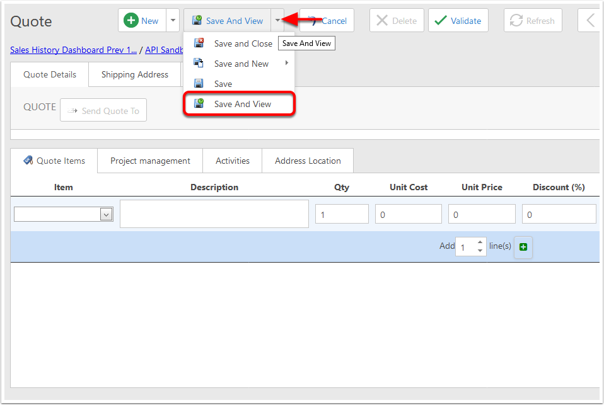This screenshot has width=604, height=405.
Task: Choose Save And View menu entry
Action: 239,104
